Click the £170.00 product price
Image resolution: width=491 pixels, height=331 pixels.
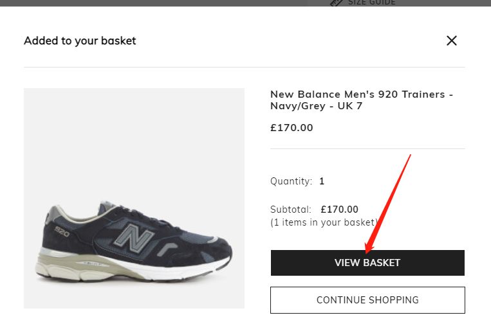tap(292, 128)
